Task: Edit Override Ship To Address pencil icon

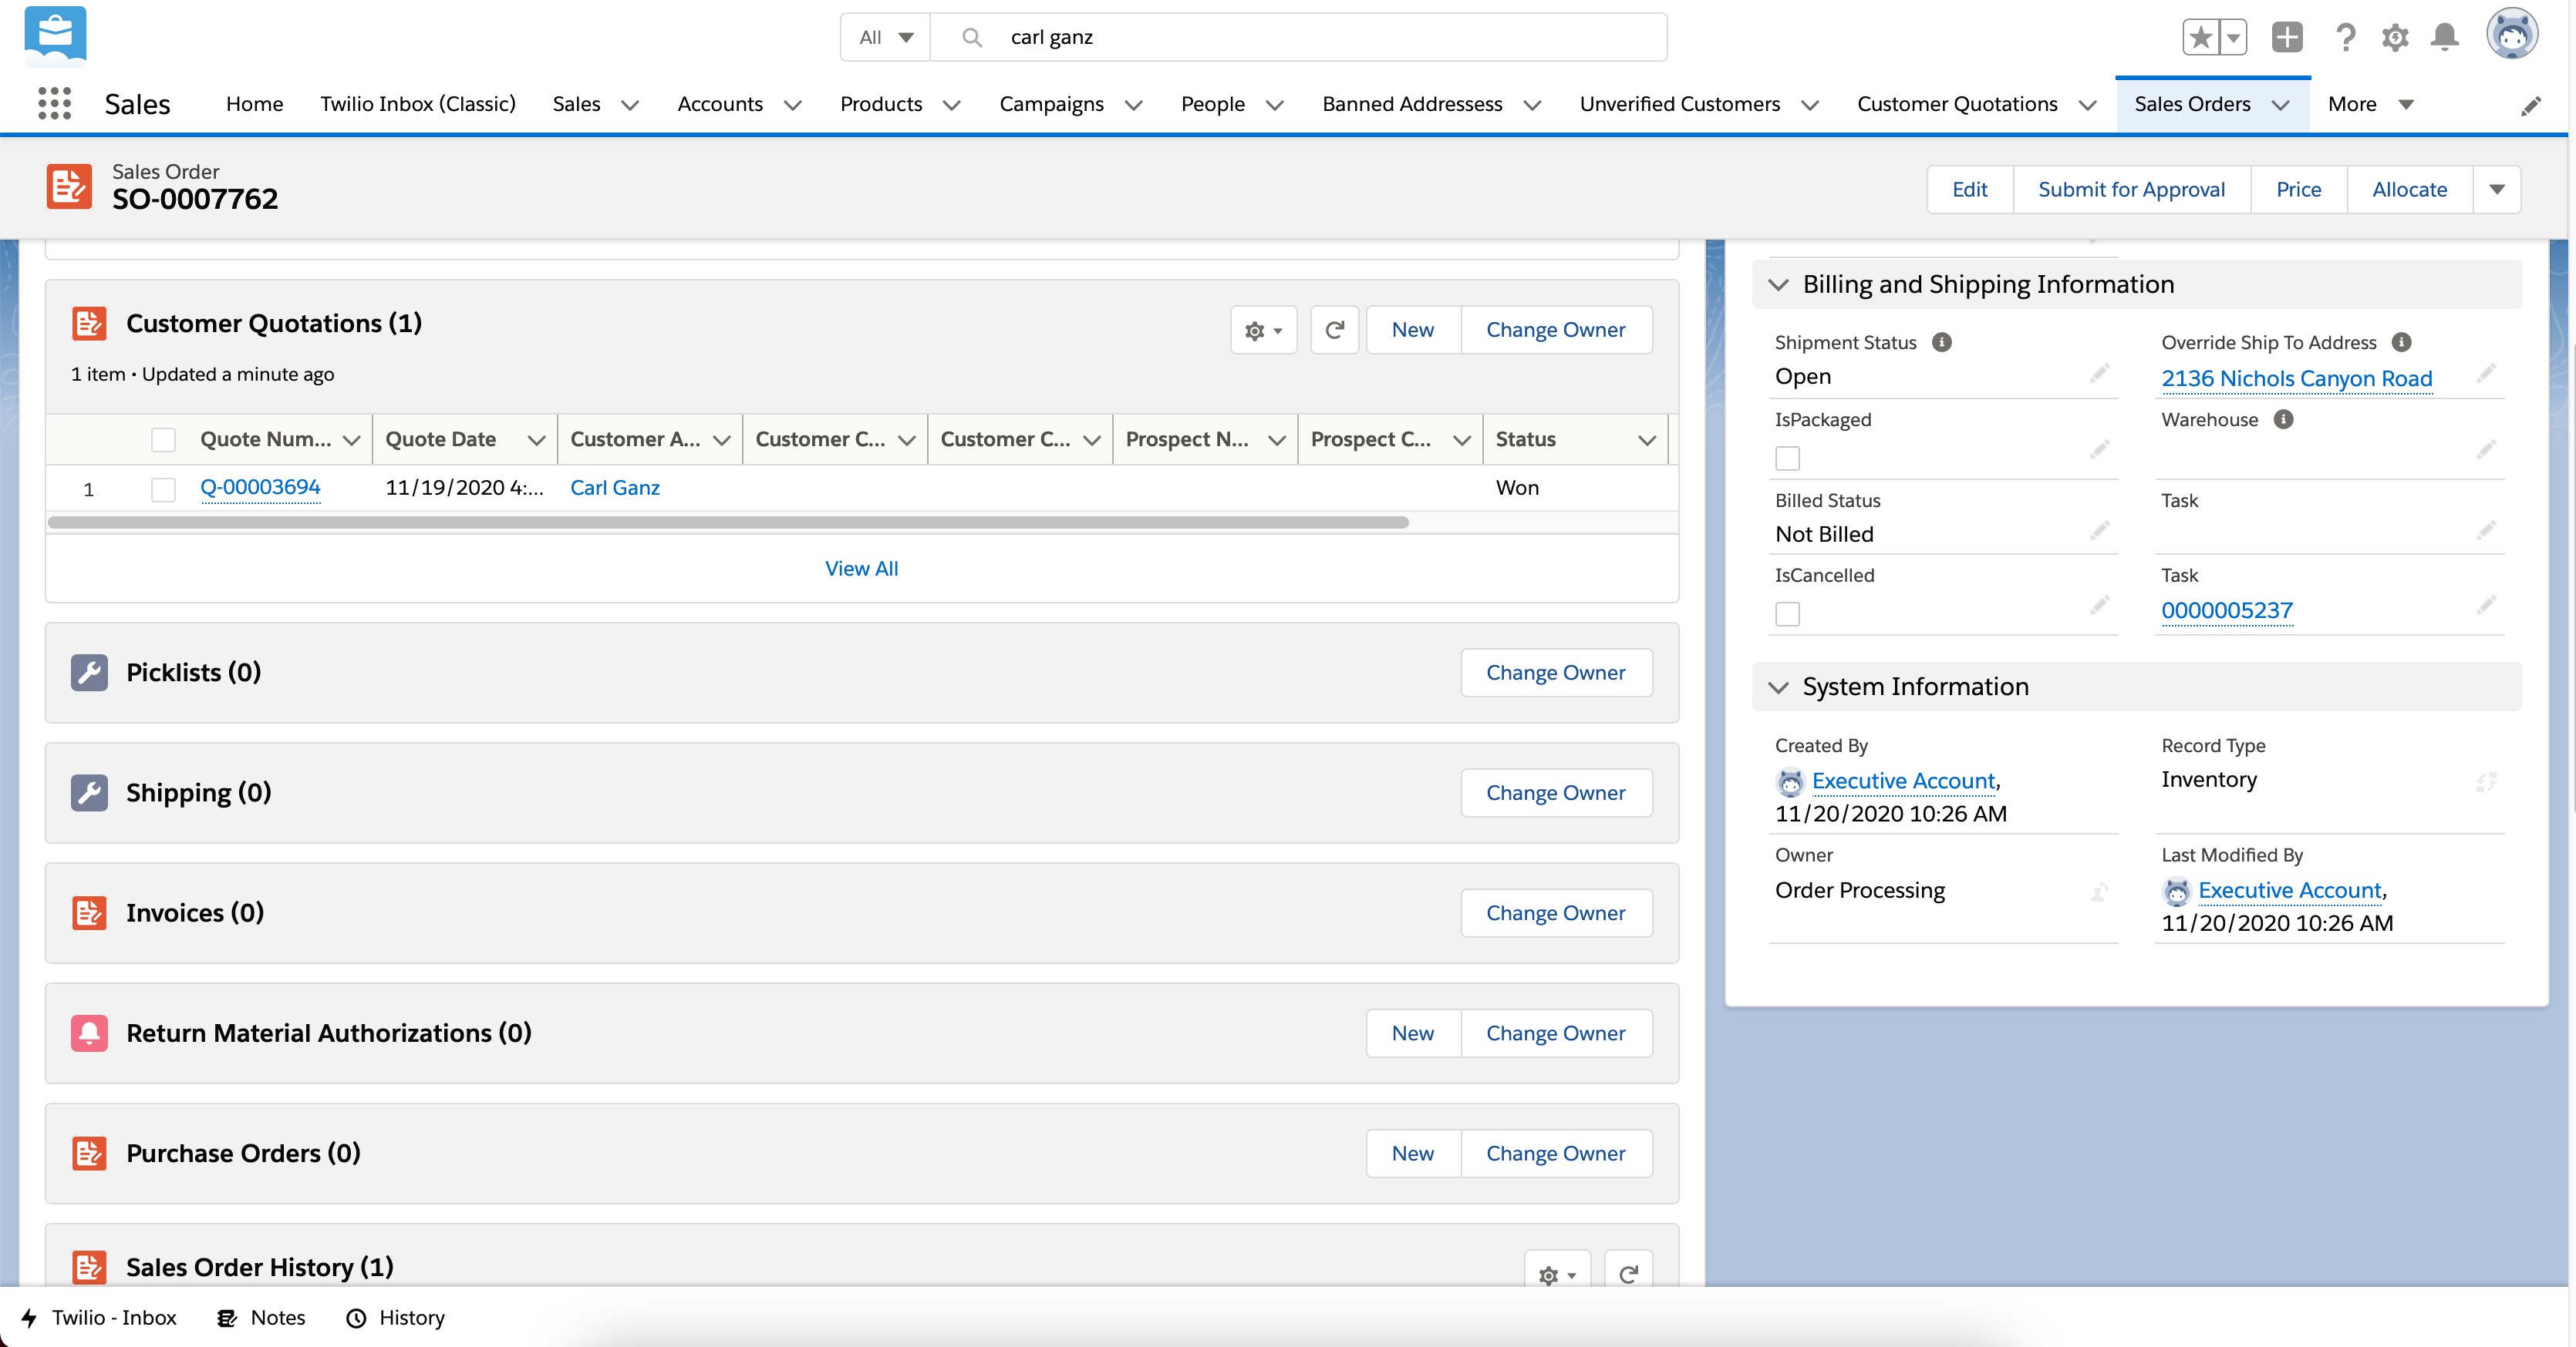Action: (x=2486, y=374)
